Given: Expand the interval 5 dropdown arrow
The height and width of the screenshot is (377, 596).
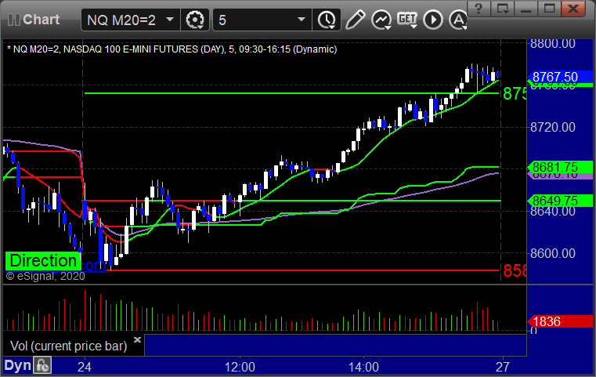Looking at the screenshot, I should (x=302, y=19).
